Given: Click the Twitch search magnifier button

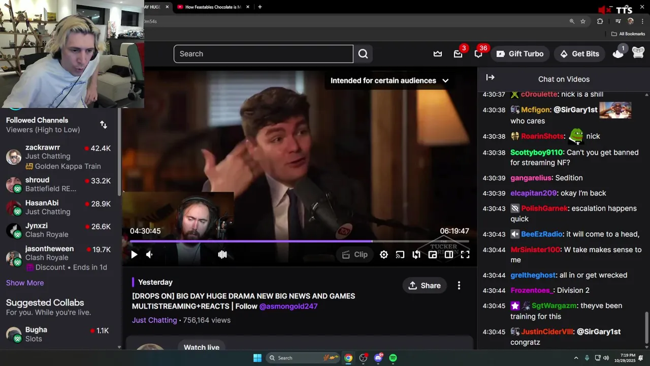Looking at the screenshot, I should (x=363, y=54).
